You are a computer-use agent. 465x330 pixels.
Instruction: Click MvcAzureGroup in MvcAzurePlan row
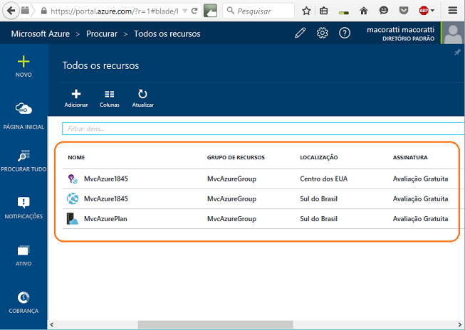(x=231, y=219)
